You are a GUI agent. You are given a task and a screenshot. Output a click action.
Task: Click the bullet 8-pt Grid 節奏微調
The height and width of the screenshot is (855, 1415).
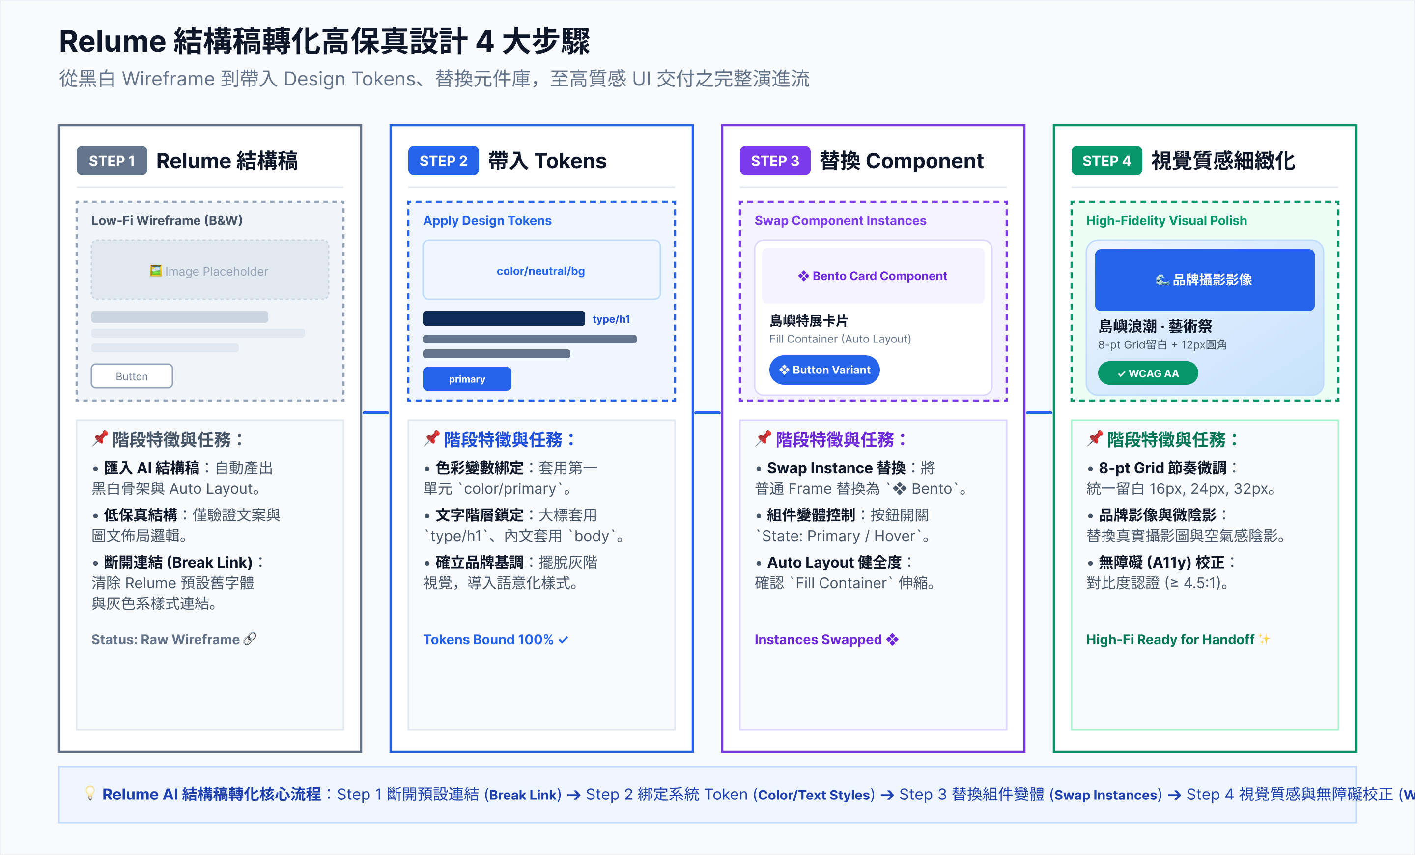pos(1162,468)
